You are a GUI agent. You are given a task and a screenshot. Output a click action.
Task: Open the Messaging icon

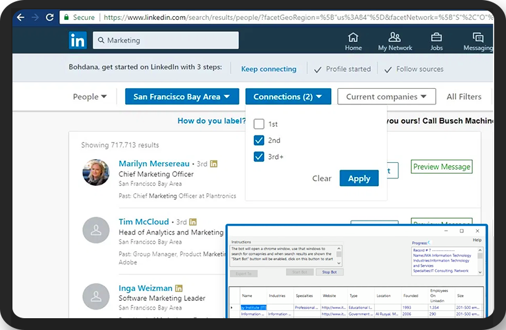(x=478, y=42)
